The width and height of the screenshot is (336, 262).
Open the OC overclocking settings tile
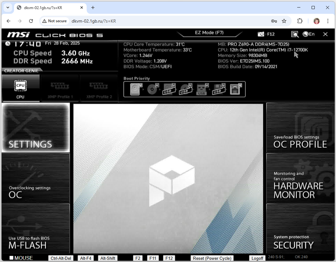(36, 178)
